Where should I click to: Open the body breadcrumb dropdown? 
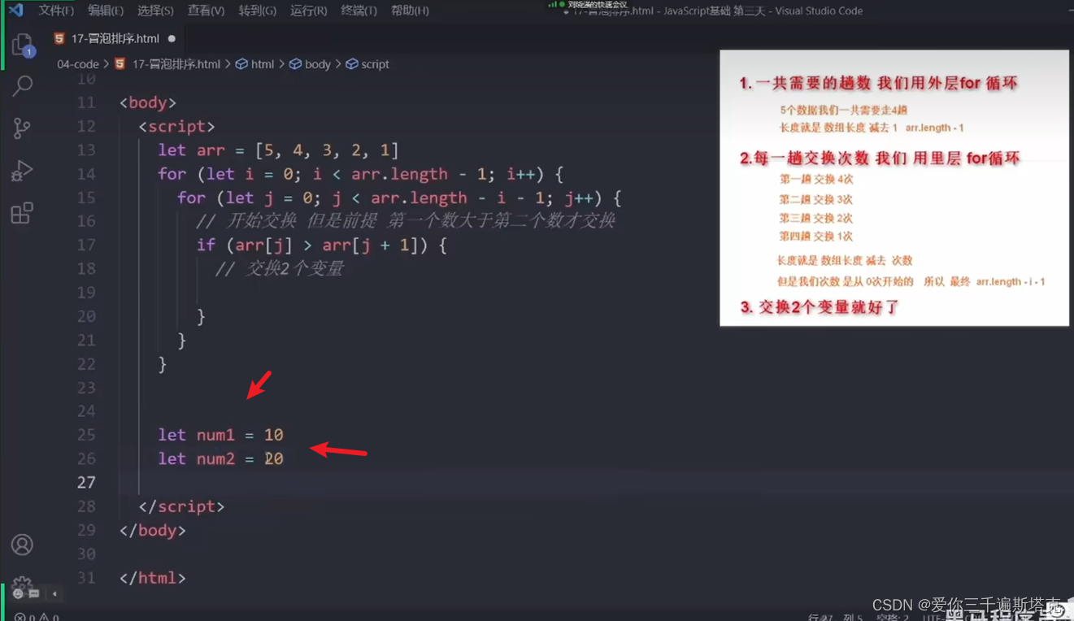click(x=318, y=63)
